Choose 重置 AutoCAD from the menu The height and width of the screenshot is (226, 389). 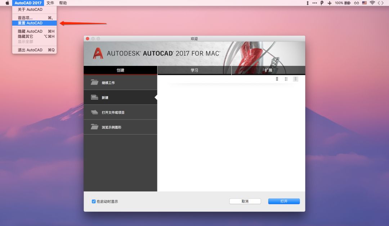[x=30, y=23]
